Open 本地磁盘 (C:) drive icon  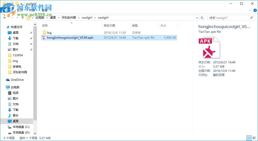(10, 127)
